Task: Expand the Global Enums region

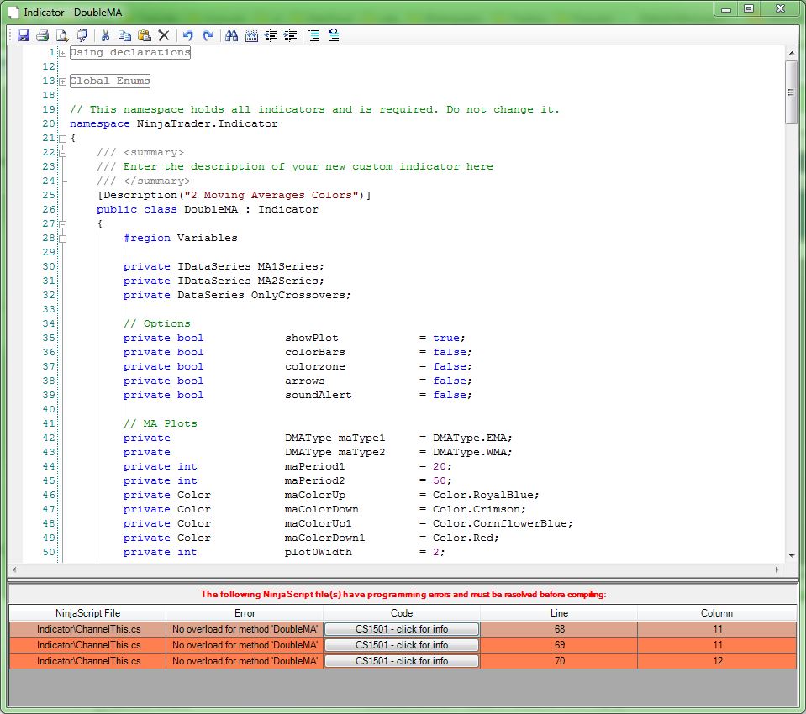Action: 63,81
